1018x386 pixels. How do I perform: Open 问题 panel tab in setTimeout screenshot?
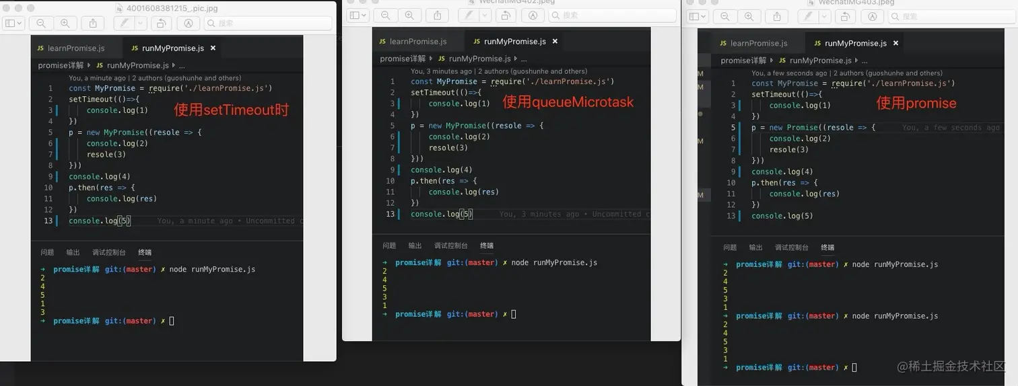[47, 252]
